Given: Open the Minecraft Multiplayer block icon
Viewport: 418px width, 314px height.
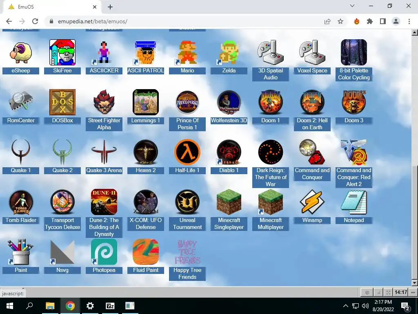Looking at the screenshot, I should click(x=271, y=202).
